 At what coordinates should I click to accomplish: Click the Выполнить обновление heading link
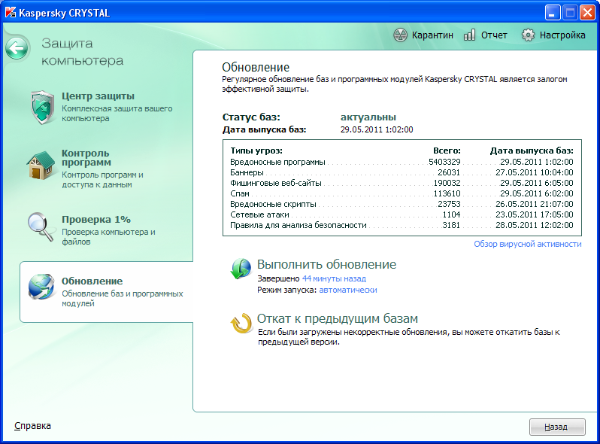click(326, 264)
